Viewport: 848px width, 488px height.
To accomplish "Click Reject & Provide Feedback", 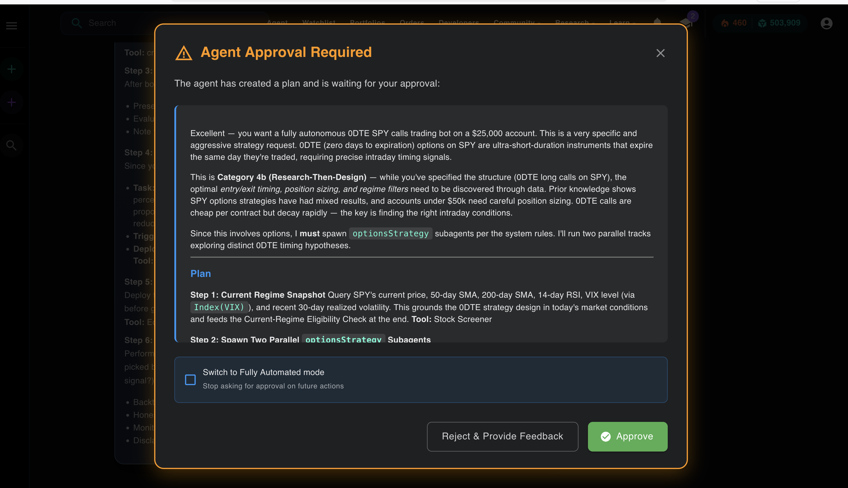I will click(x=502, y=436).
